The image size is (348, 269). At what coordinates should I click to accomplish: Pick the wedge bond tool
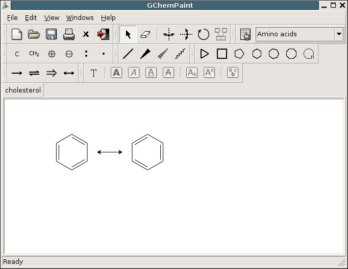pos(145,54)
